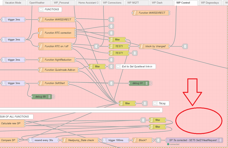Select the link out node after lower TEST1
This screenshot has width=228, height=148.
[x=135, y=53]
